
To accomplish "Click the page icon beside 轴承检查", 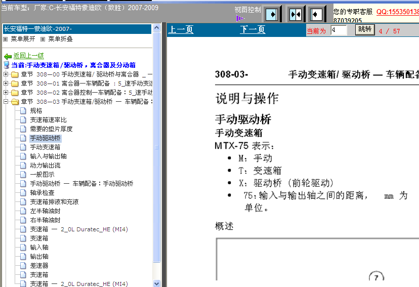I will click(23, 193).
